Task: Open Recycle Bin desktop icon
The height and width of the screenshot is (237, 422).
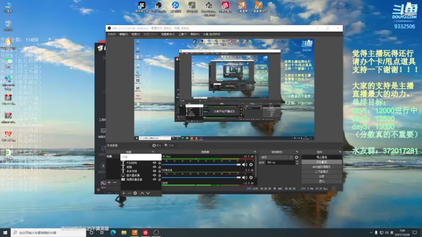Action: click(8, 25)
